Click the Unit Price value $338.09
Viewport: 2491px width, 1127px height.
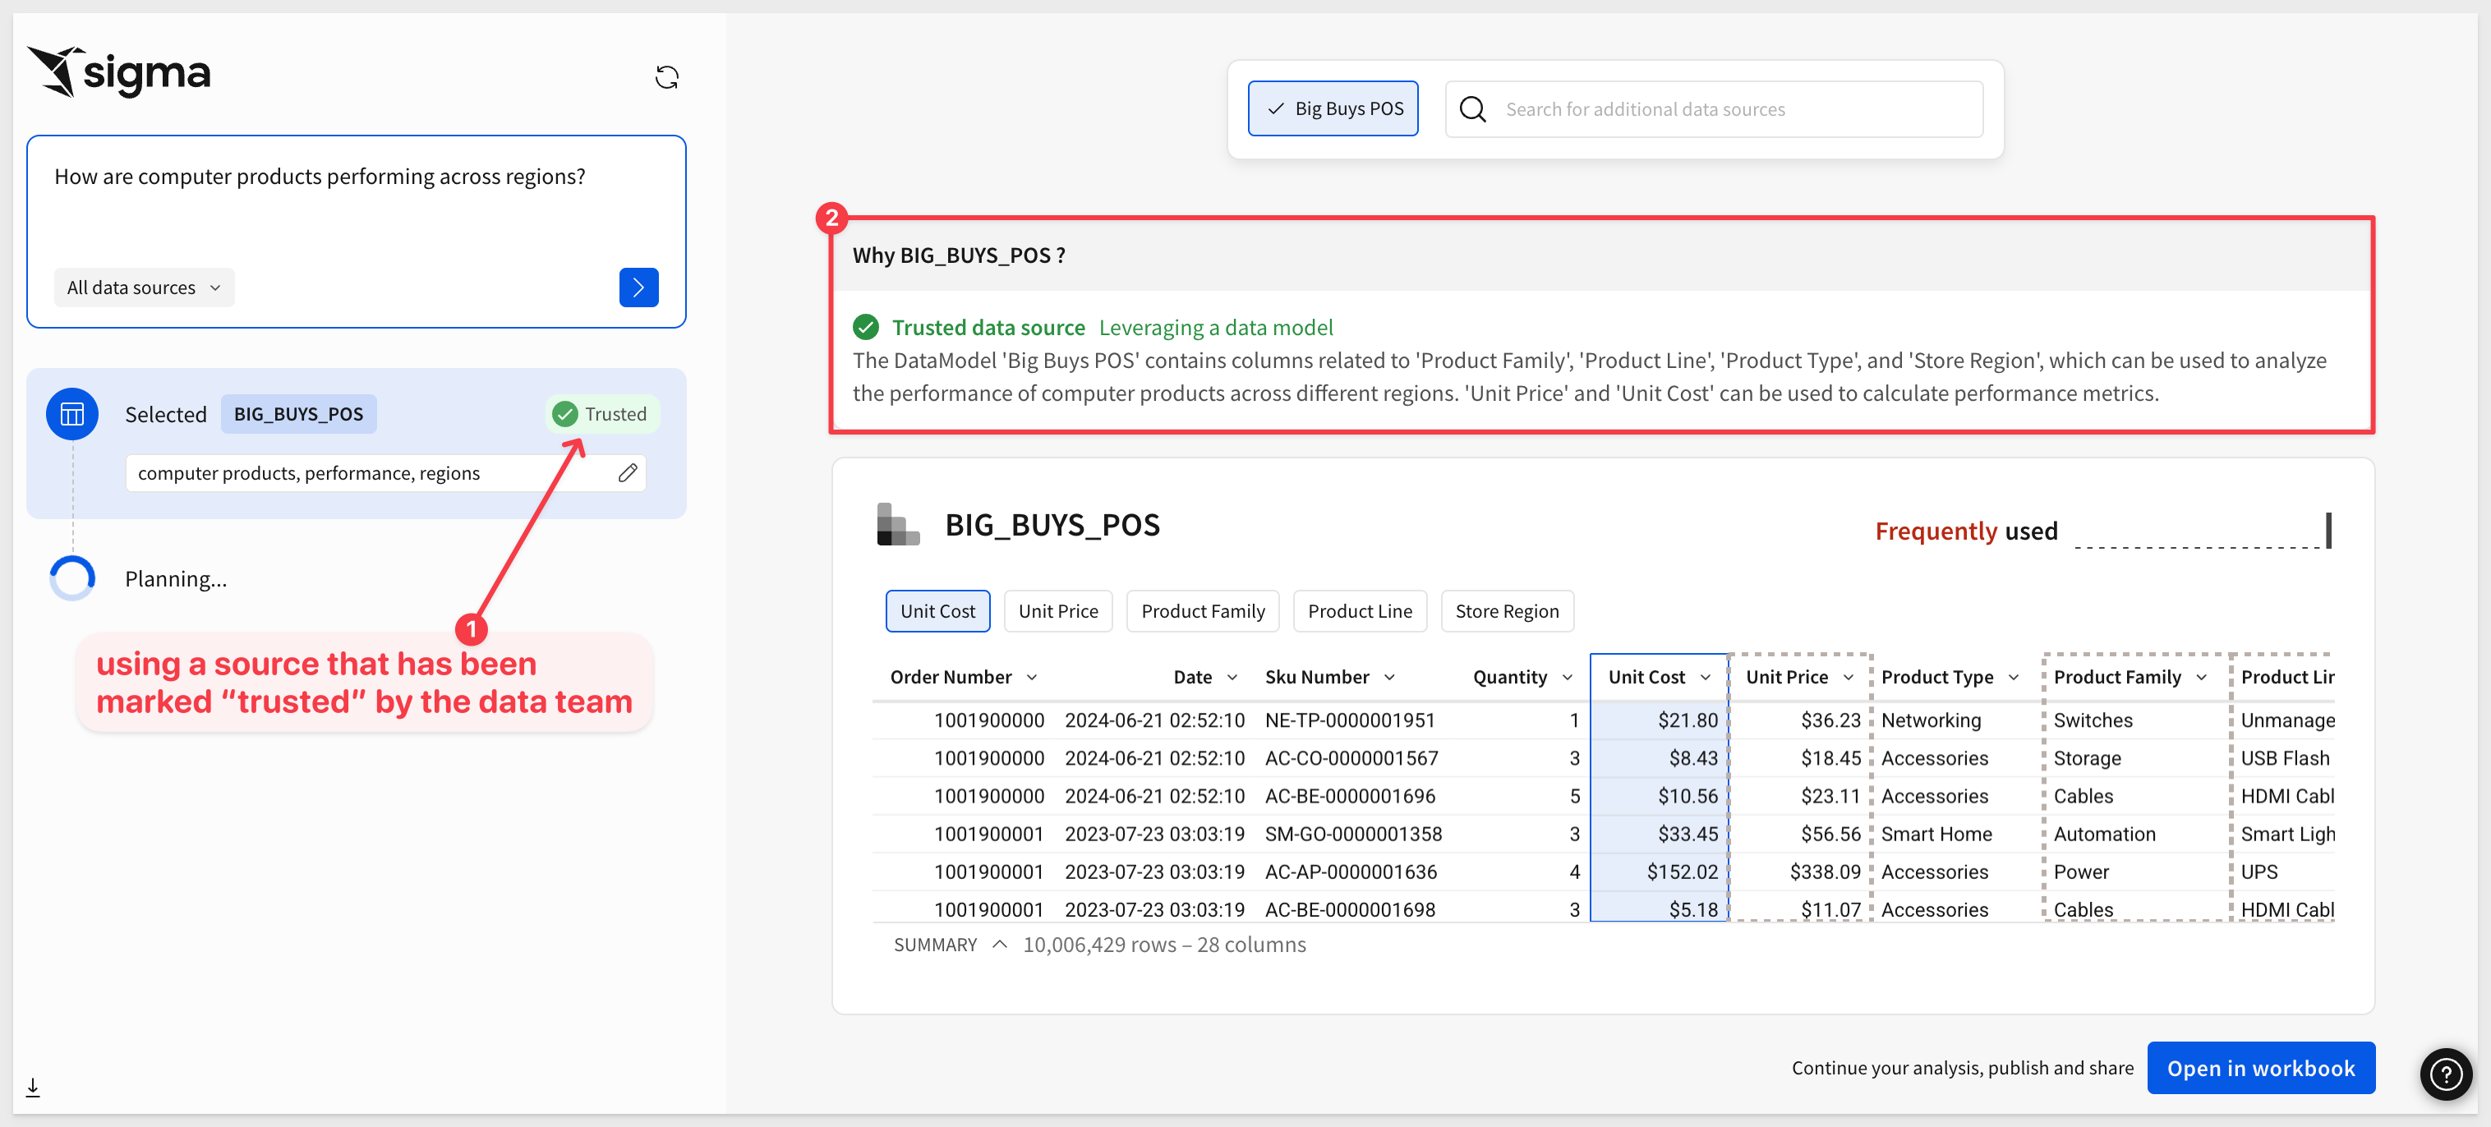pos(1825,871)
